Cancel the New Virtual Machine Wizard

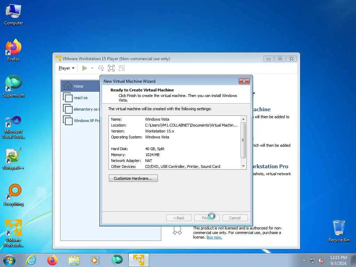235,218
